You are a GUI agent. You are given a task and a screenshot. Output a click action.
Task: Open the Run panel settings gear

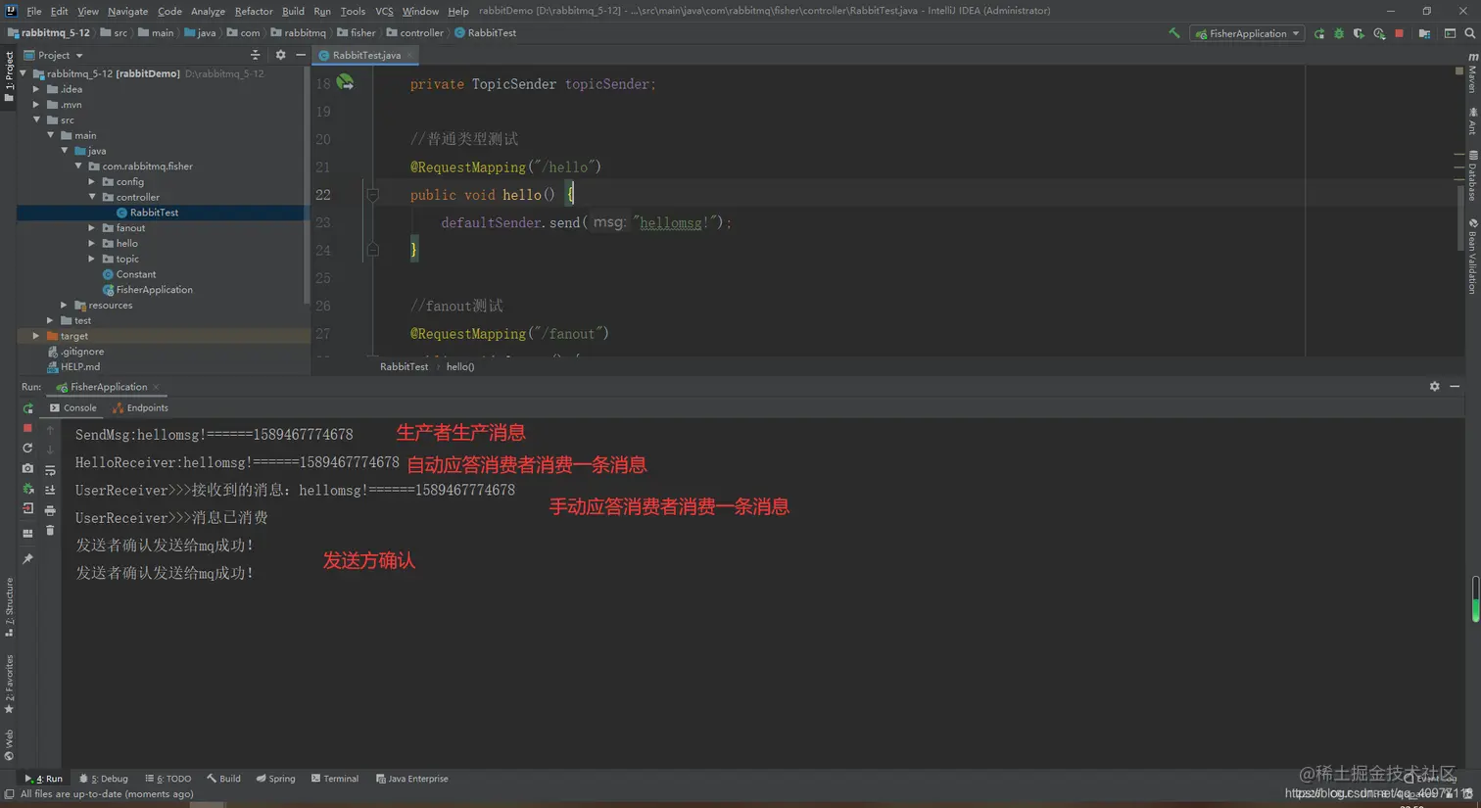point(1434,387)
